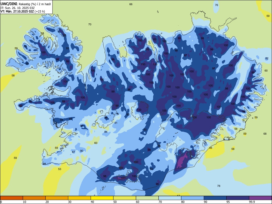Click the humidity value '68' off the east coast
This screenshot has width=272, height=204.
tap(265, 134)
